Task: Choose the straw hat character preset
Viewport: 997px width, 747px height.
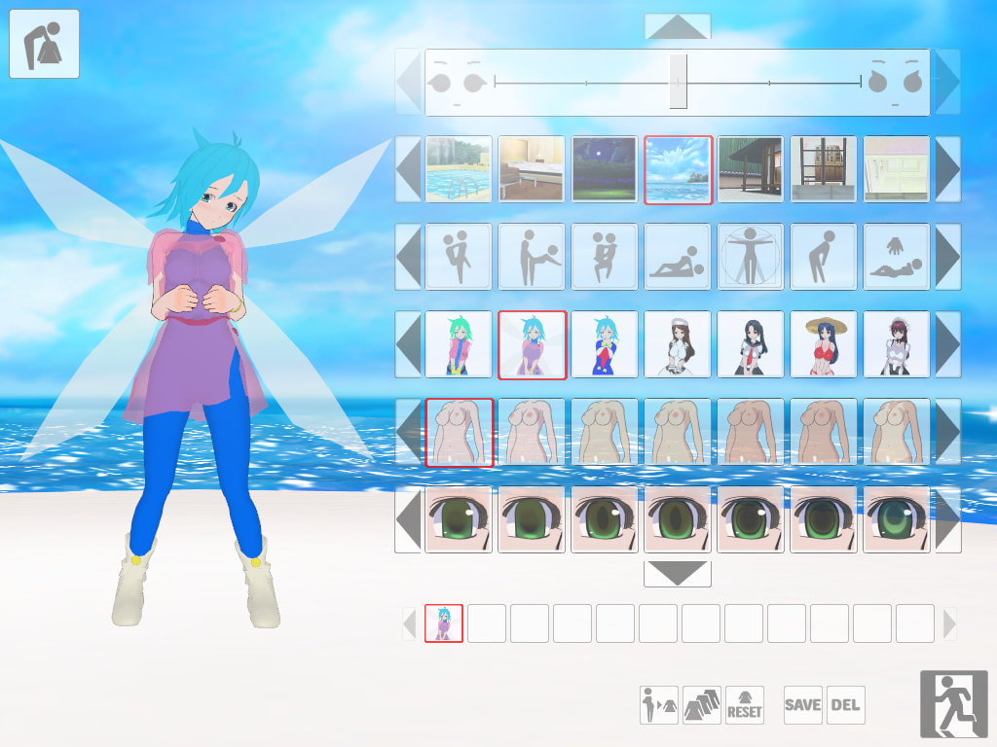Action: (x=824, y=344)
